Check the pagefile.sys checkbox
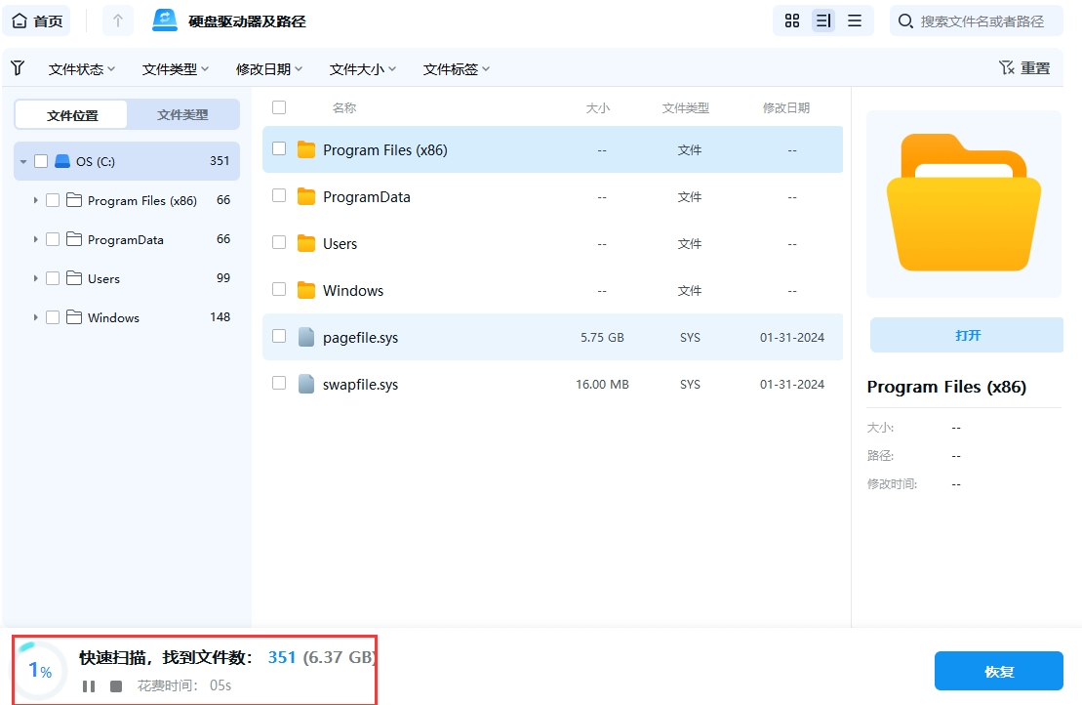This screenshot has height=705, width=1082. (x=279, y=337)
